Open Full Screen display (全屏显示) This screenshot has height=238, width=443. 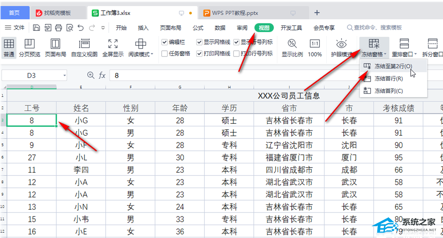click(113, 44)
